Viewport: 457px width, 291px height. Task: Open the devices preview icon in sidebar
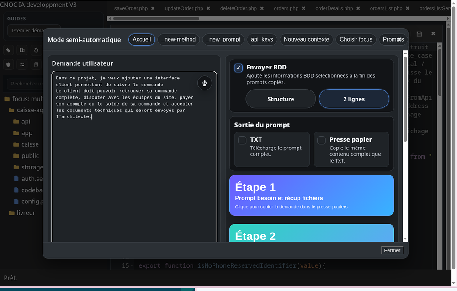coord(22,50)
